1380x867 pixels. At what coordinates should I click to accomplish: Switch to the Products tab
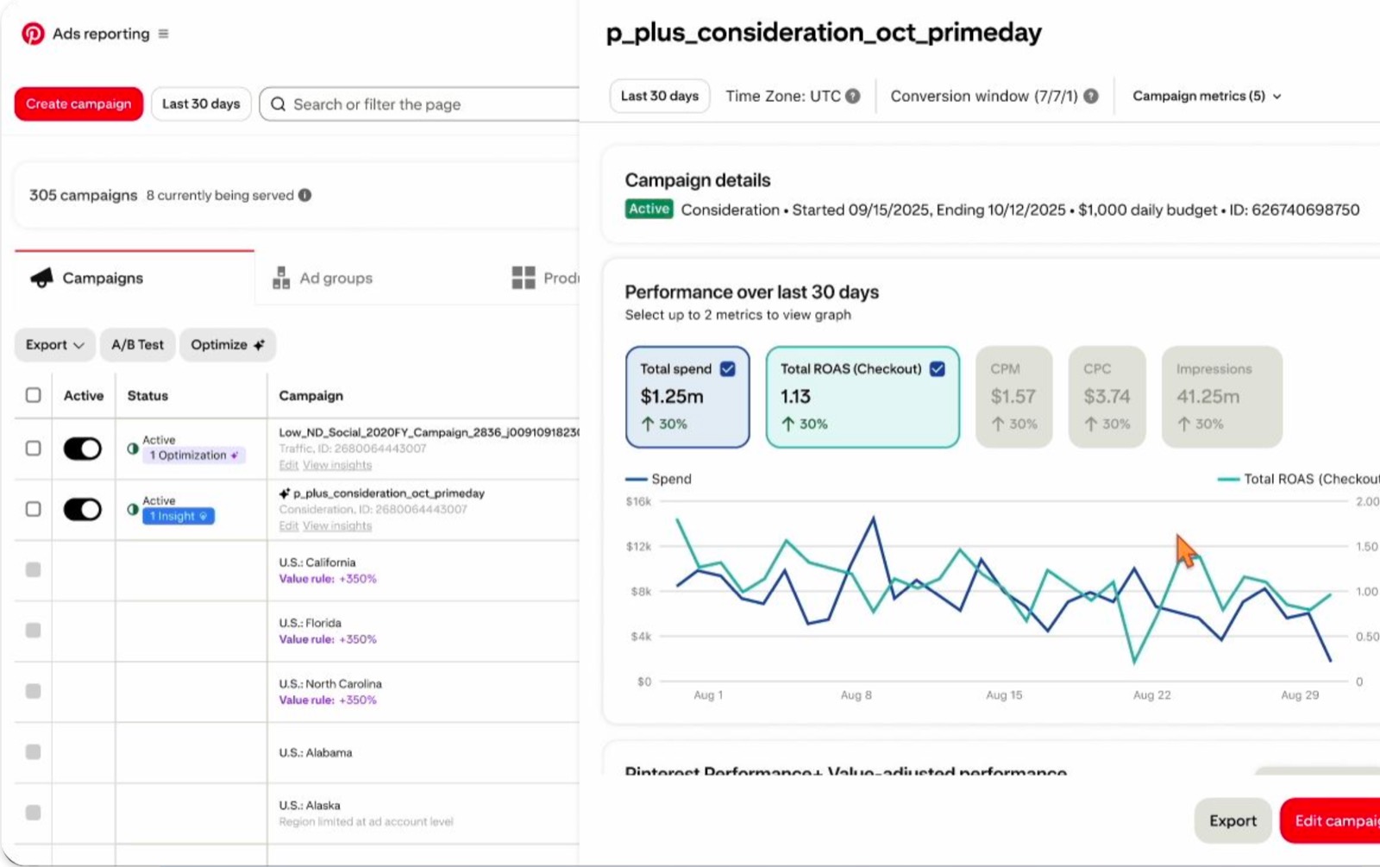coord(545,278)
